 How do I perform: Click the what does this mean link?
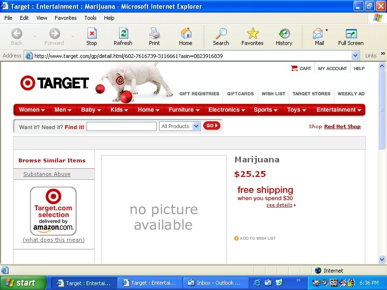(54, 240)
